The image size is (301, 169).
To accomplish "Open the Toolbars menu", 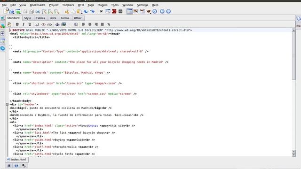I will coord(68,5).
